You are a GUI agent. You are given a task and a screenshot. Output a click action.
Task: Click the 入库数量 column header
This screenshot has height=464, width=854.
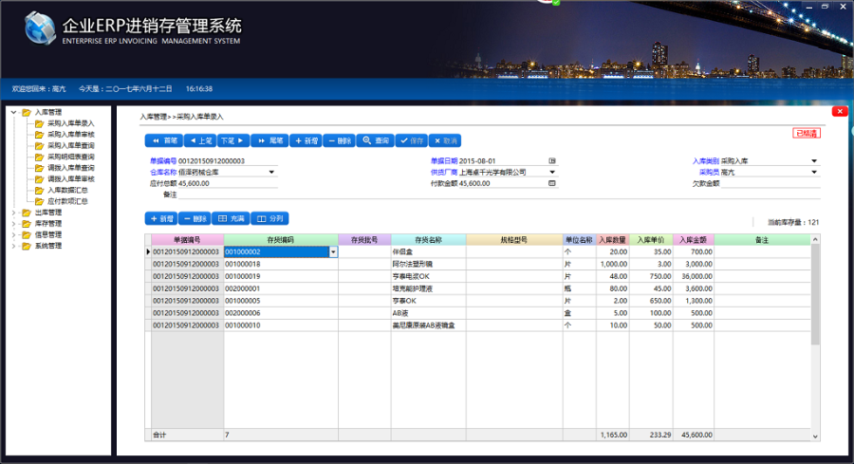[x=613, y=240]
